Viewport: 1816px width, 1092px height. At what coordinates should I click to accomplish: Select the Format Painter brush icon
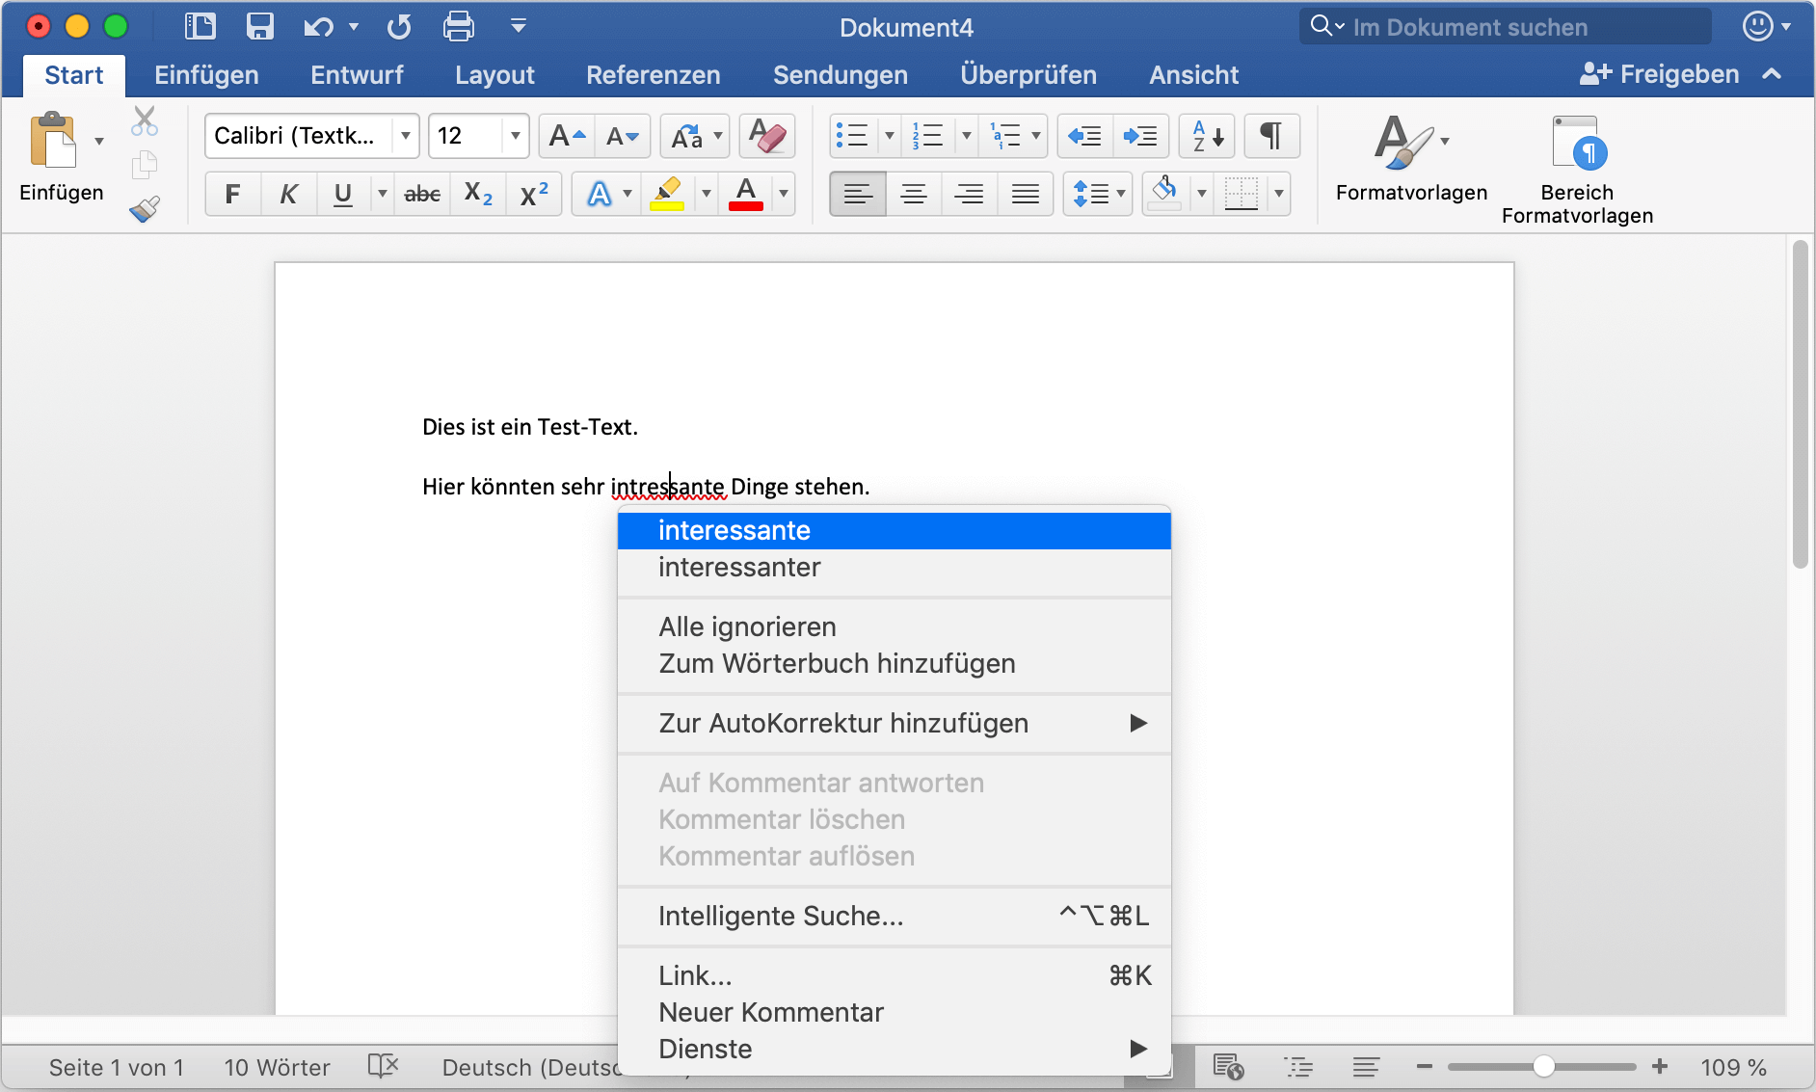point(144,209)
